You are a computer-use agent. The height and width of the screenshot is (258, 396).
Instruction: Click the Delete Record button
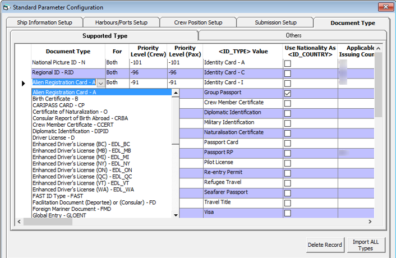coord(325,245)
